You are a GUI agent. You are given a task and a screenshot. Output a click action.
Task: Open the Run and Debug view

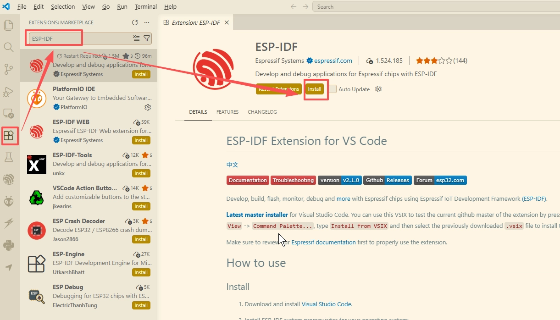(9, 91)
